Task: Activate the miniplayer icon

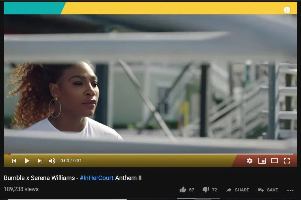Action: coord(262,161)
